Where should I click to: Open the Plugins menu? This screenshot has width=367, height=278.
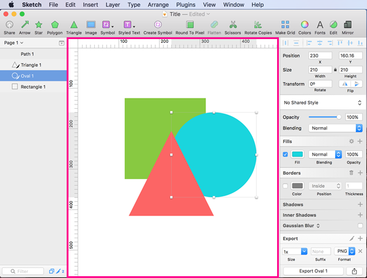(185, 5)
